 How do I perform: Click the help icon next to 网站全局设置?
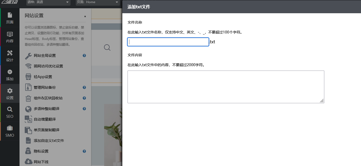click(84, 55)
